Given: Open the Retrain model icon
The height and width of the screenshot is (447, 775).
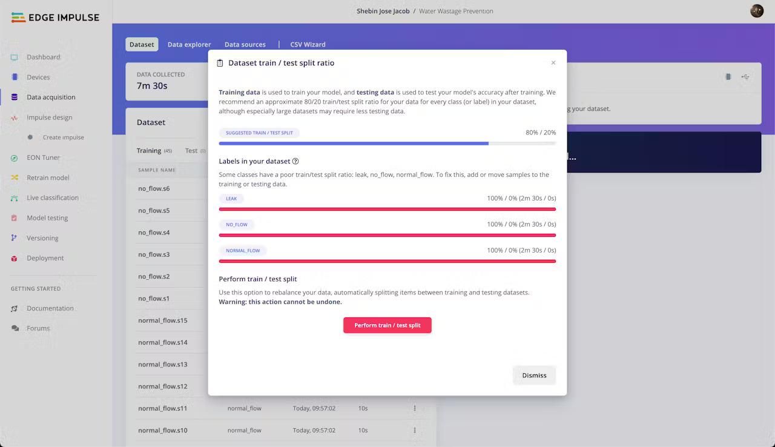Looking at the screenshot, I should (x=15, y=178).
